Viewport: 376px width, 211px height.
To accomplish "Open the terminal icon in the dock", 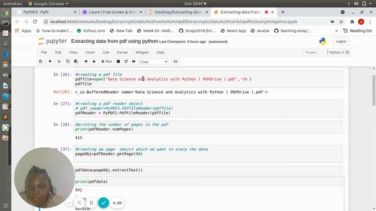I will click(5, 23).
